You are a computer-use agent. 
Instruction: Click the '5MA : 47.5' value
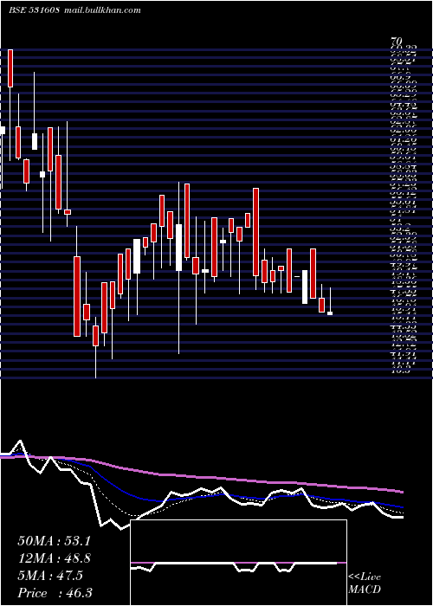(x=50, y=576)
